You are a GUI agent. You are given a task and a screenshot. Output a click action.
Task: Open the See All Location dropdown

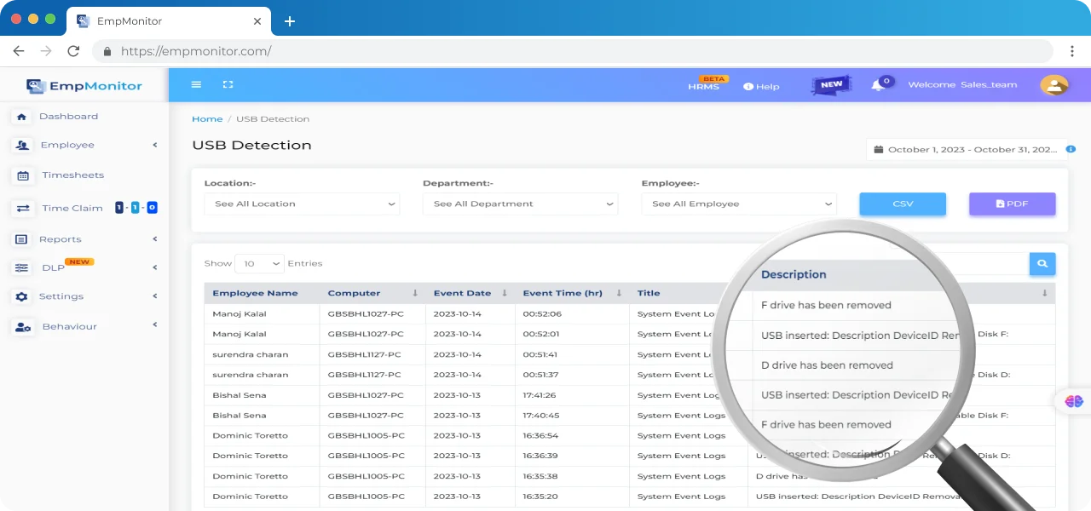click(x=302, y=204)
